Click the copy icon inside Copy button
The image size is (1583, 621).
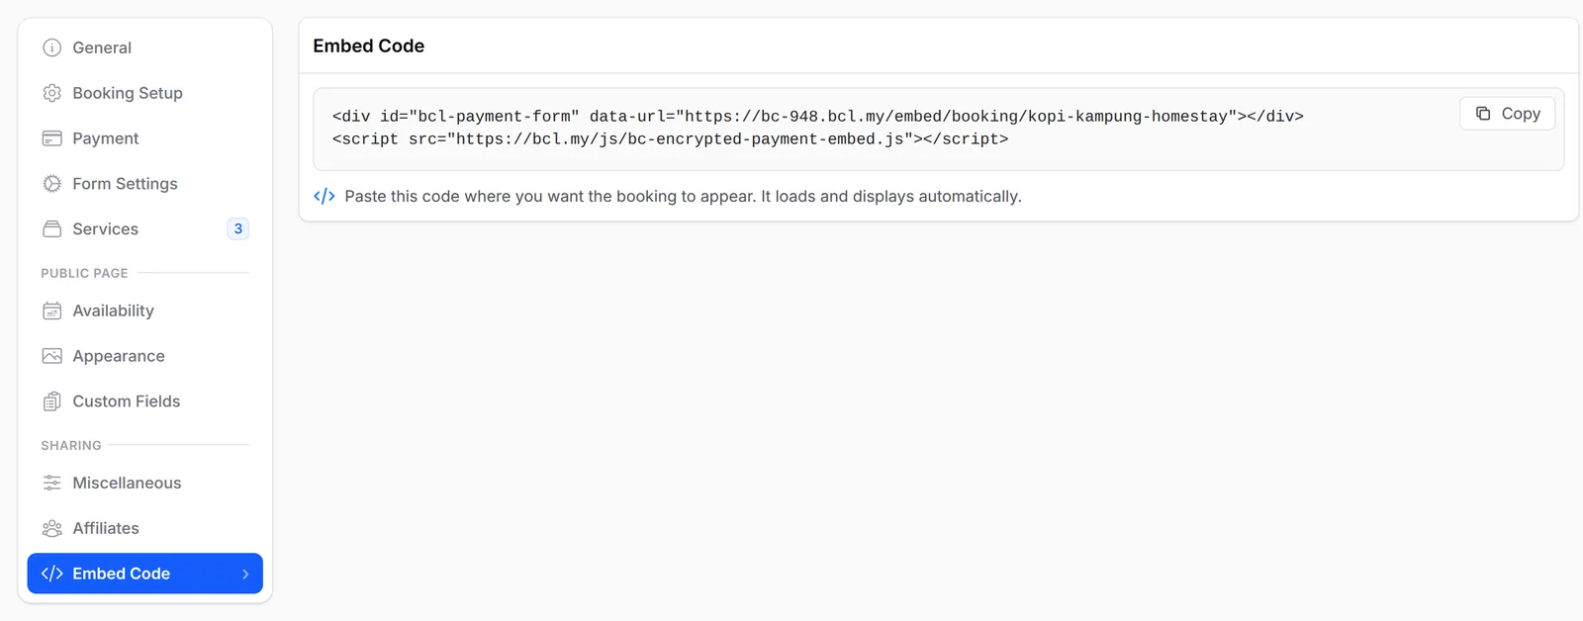[1483, 114]
